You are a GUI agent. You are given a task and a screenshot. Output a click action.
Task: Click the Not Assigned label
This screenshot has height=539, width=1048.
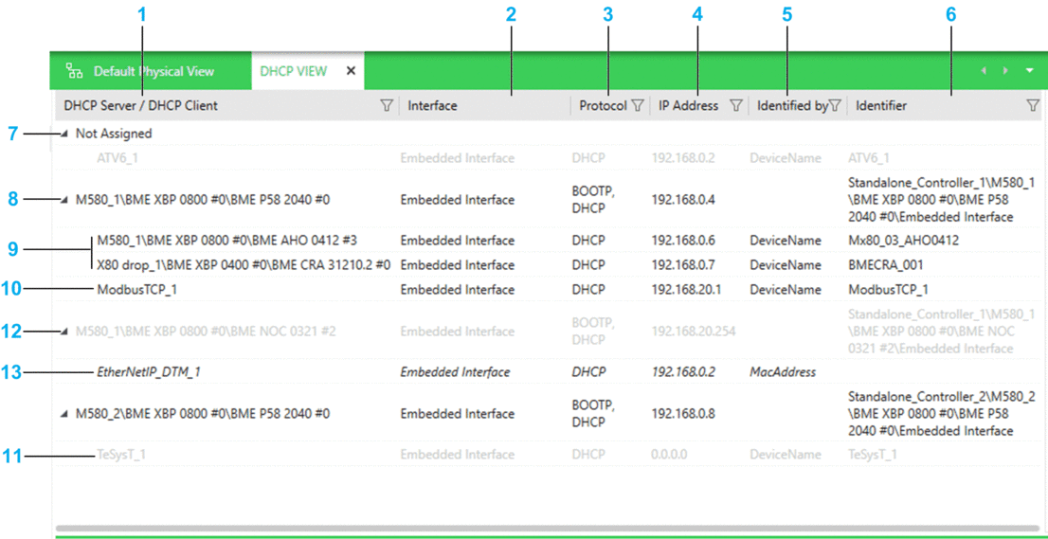tap(114, 134)
